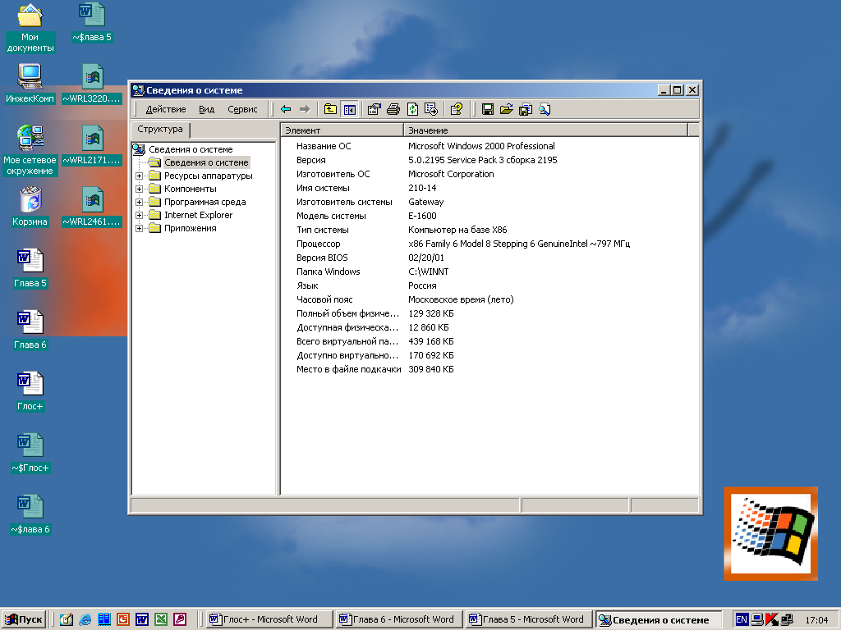841x630 pixels.
Task: Open the Действие menu
Action: point(166,109)
